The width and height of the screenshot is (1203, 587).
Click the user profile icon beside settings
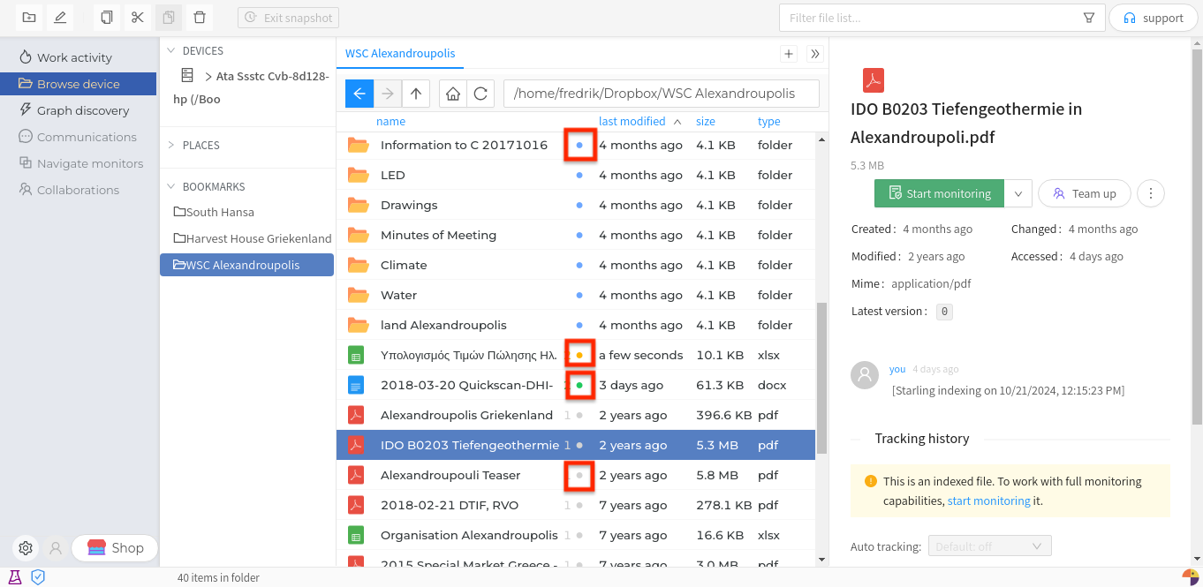(56, 548)
